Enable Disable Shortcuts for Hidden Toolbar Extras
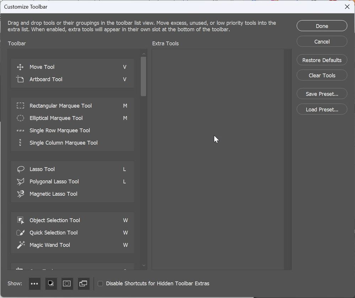This screenshot has width=355, height=298. [x=100, y=283]
